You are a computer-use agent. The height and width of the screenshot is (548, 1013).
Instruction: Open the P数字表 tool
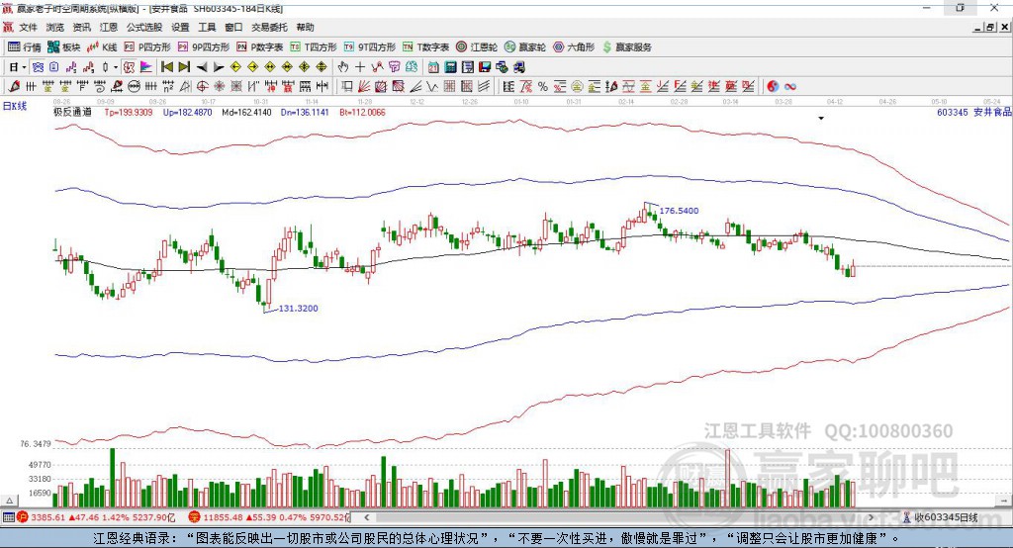pos(260,47)
